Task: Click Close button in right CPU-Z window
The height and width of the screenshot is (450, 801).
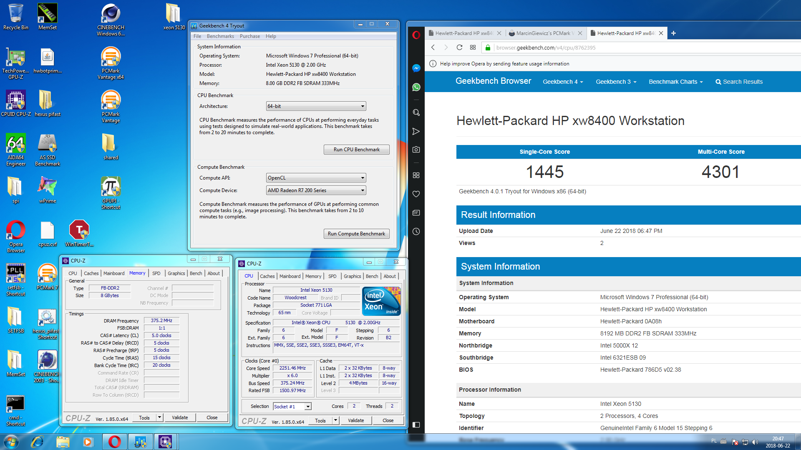Action: tap(388, 420)
